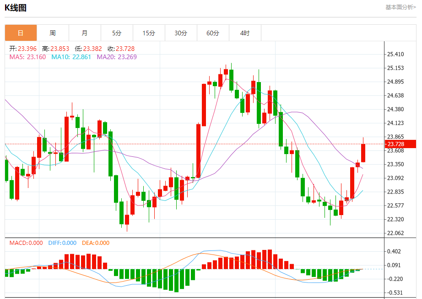Open the 60分 interval tab
The width and height of the screenshot is (422, 299).
pos(213,33)
